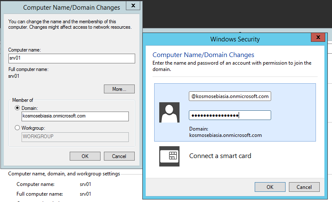Click the Windows Security title bar
This screenshot has width=332, height=202.
click(235, 39)
